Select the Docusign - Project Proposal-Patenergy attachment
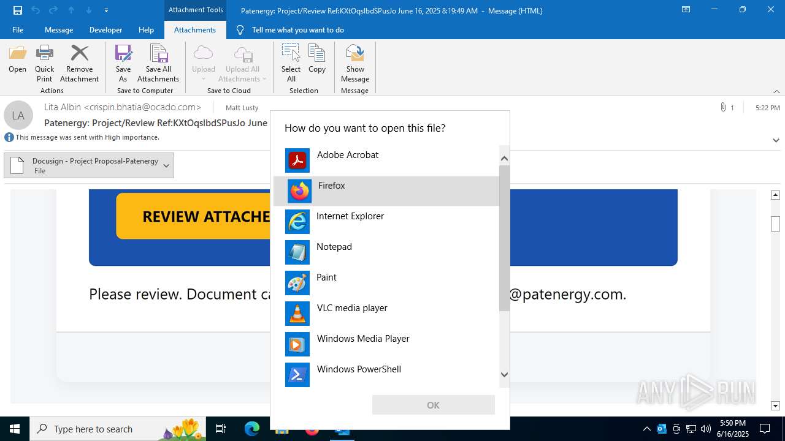The height and width of the screenshot is (441, 785). pos(89,165)
